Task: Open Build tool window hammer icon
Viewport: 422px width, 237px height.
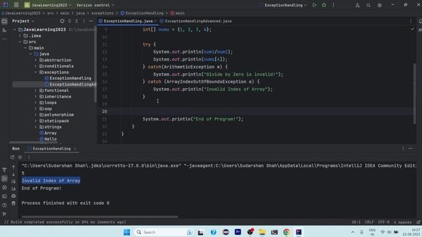Action: click(x=5, y=170)
